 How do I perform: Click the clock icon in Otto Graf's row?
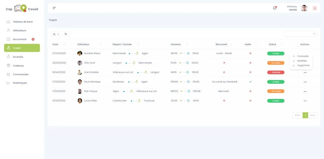[187, 63]
